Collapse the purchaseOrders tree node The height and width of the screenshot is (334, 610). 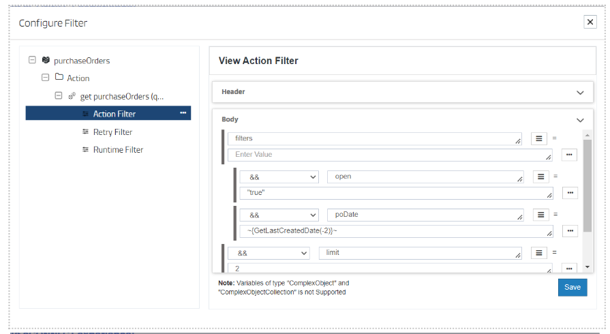[x=32, y=59]
